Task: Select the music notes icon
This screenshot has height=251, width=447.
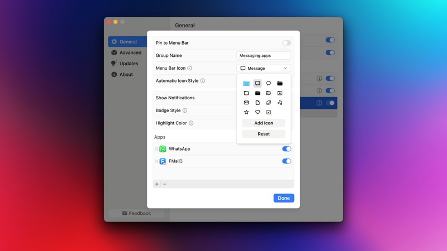Action: [280, 103]
